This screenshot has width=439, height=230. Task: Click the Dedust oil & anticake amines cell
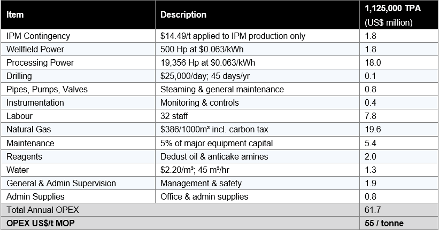pos(214,156)
